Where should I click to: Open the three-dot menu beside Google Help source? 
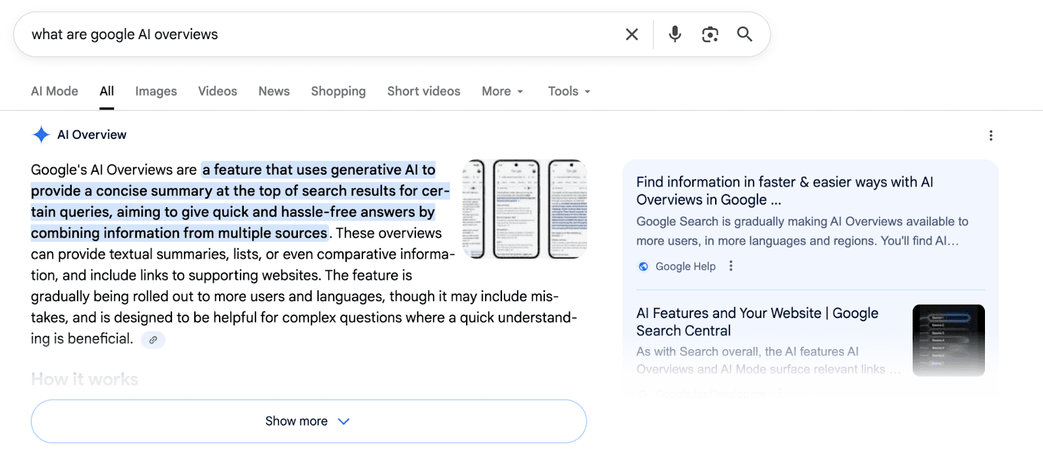point(731,266)
